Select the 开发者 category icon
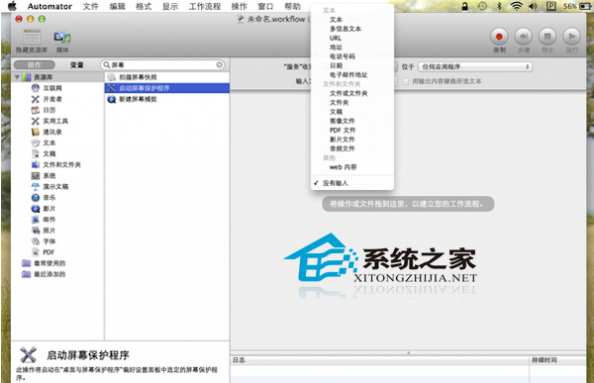The image size is (594, 383). point(36,99)
